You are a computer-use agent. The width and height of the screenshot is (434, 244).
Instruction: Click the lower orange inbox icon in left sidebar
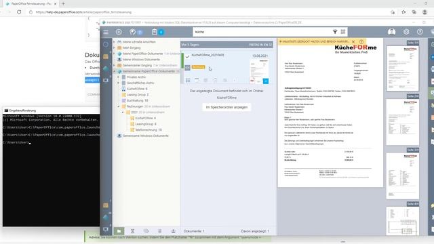click(106, 205)
